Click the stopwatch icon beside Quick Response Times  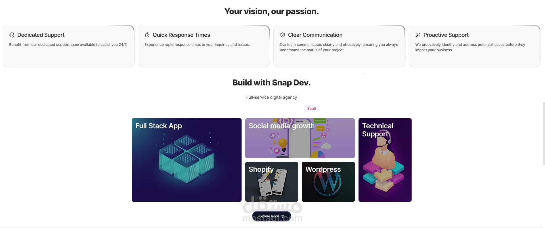[147, 35]
